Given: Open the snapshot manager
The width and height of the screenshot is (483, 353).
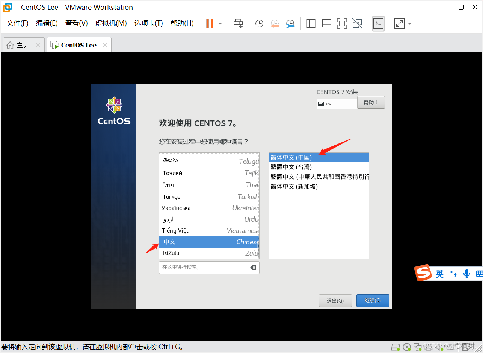Looking at the screenshot, I should coord(290,23).
